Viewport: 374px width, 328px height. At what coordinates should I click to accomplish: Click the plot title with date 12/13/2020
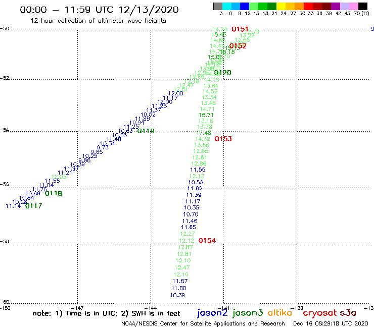[99, 10]
